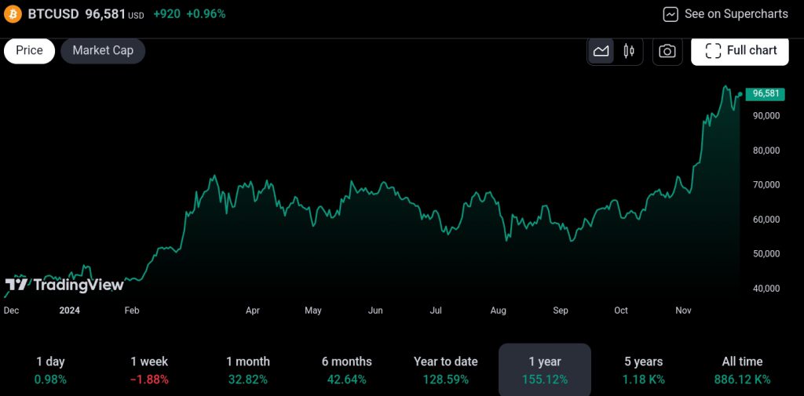Select the 1 day time range
This screenshot has width=804, height=396.
pos(50,370)
